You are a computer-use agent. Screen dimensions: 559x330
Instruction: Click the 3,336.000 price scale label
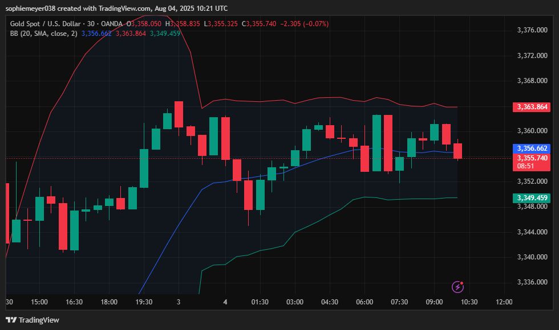point(532,282)
